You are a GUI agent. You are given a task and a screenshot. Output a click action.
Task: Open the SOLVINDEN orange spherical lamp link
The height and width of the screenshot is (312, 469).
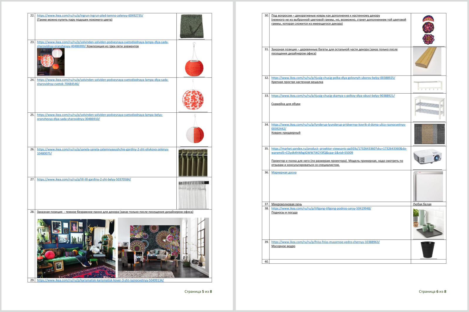tap(103, 42)
